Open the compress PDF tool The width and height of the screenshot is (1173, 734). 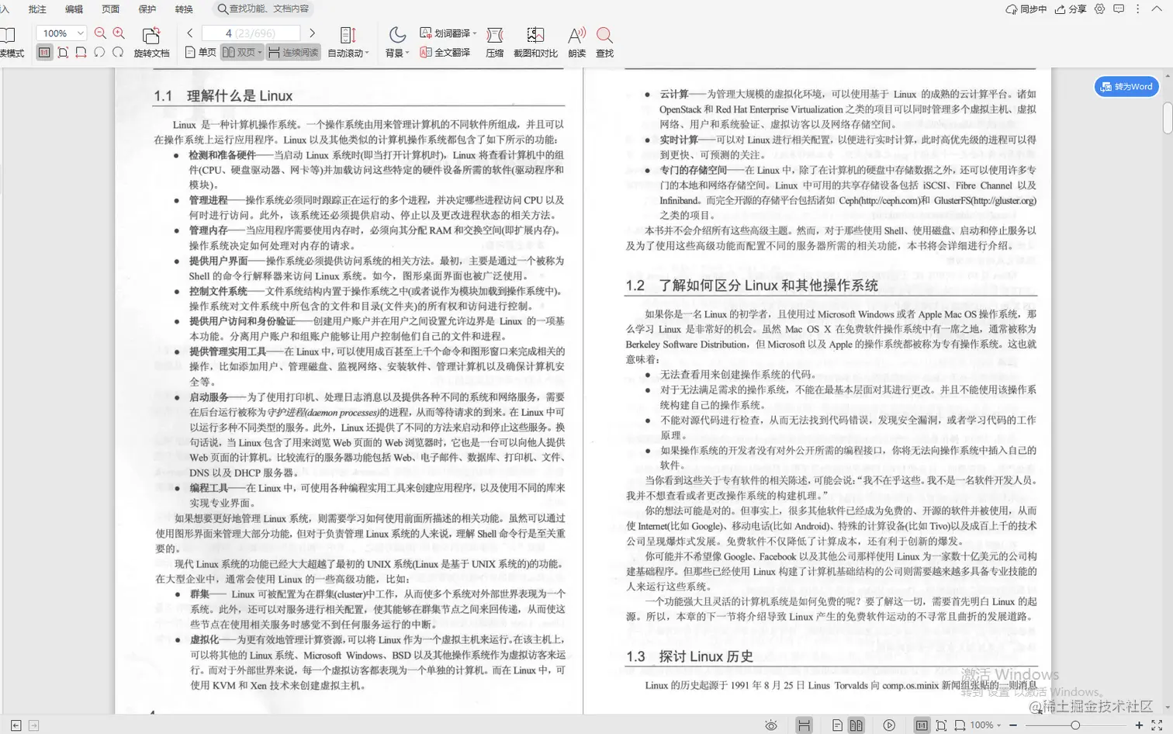494,43
